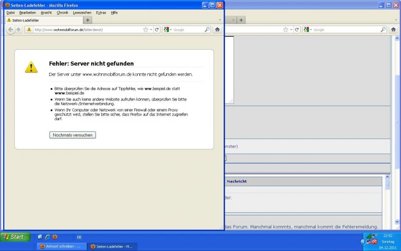The image size is (401, 251).
Task: Click the wohnmobilforum.de address field
Action: point(85,30)
